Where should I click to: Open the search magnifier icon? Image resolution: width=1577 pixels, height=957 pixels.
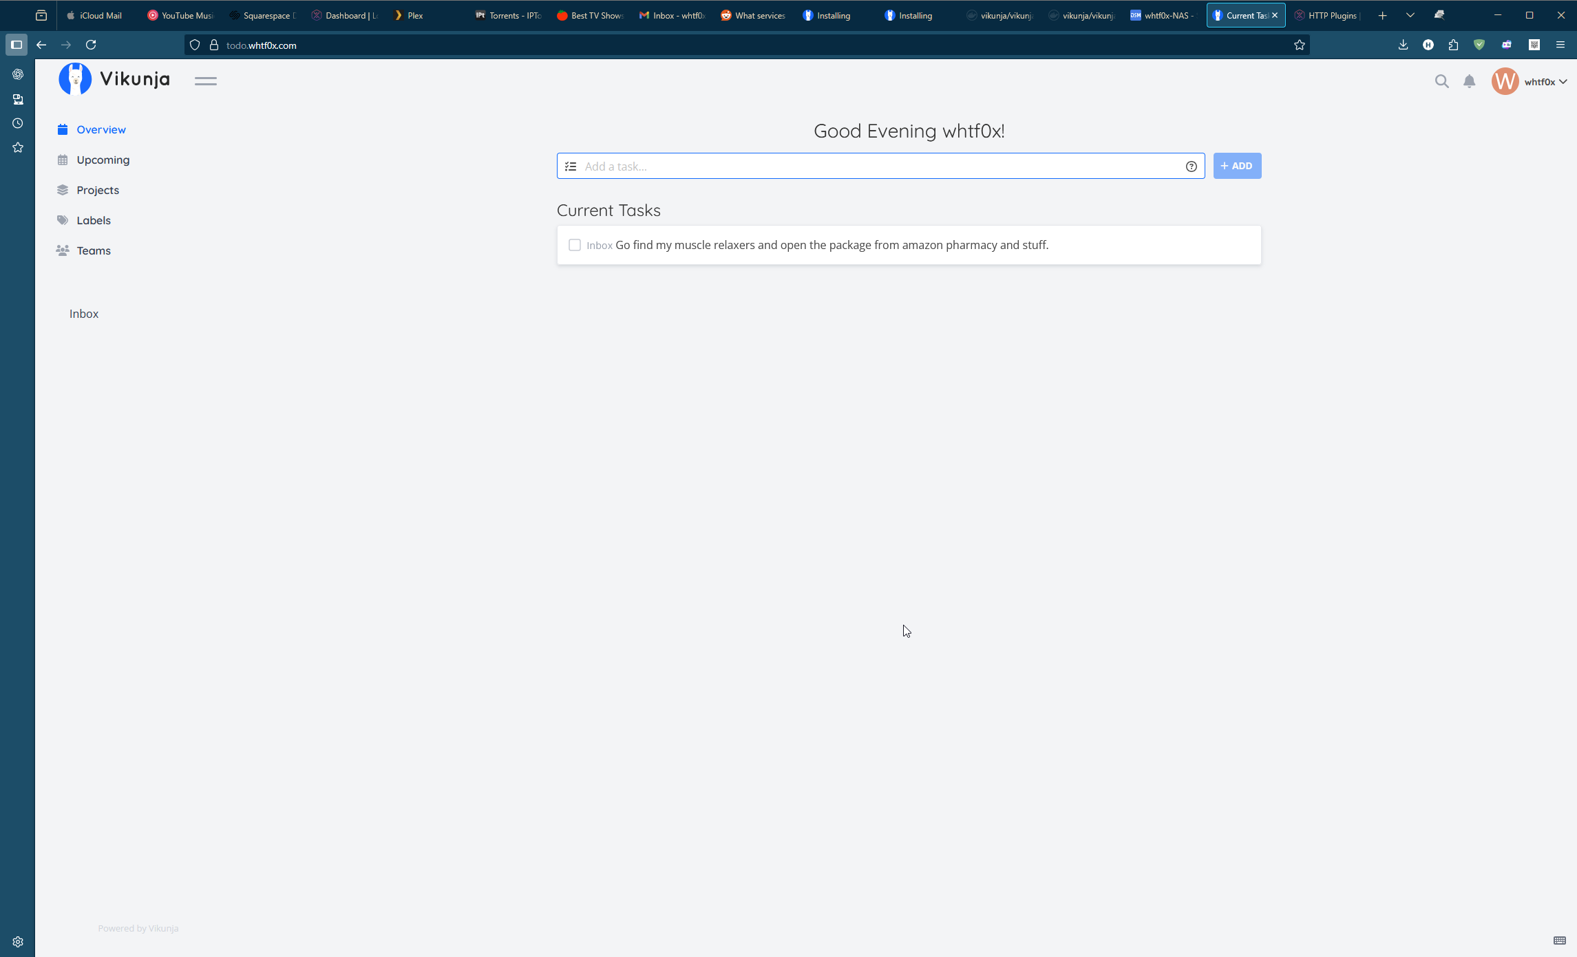1441,82
